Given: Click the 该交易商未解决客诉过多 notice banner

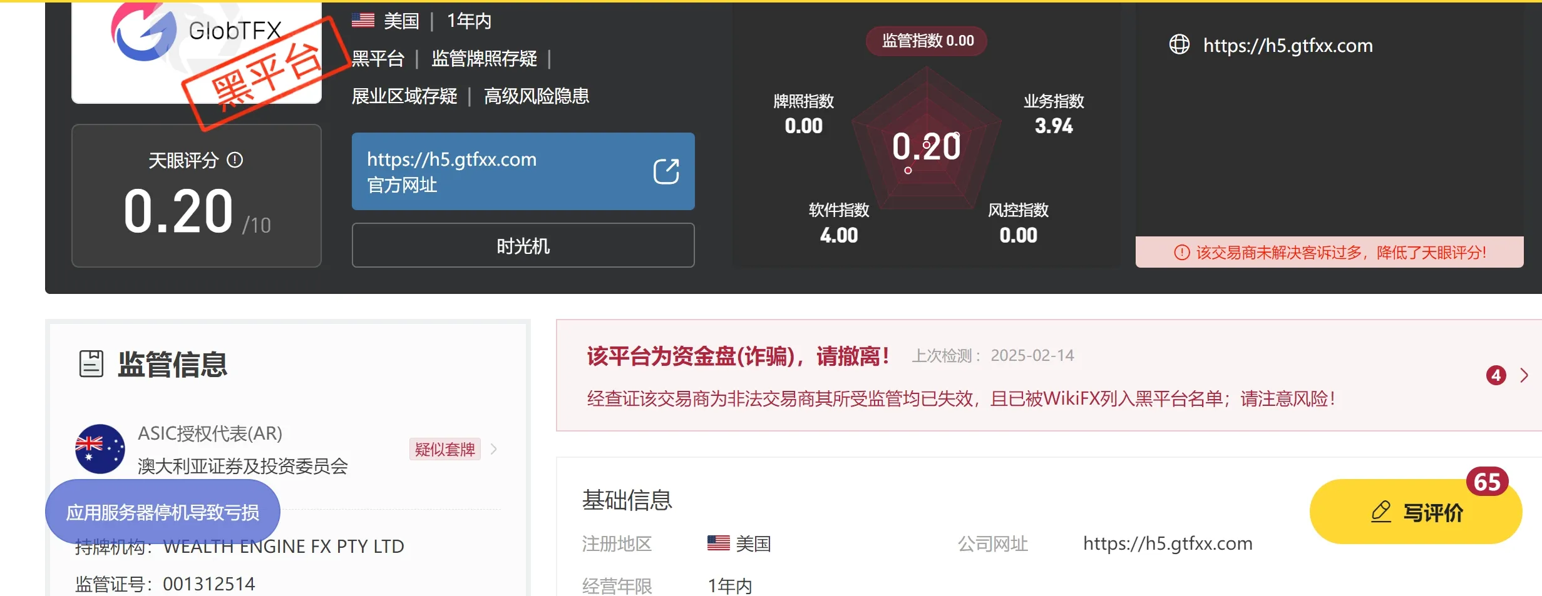Looking at the screenshot, I should click(x=1330, y=252).
